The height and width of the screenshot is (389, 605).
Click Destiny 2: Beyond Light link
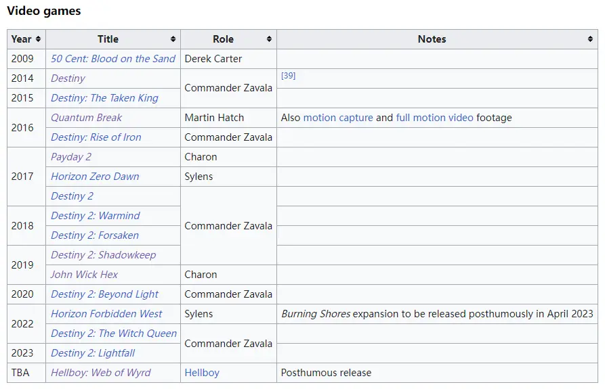tap(104, 294)
